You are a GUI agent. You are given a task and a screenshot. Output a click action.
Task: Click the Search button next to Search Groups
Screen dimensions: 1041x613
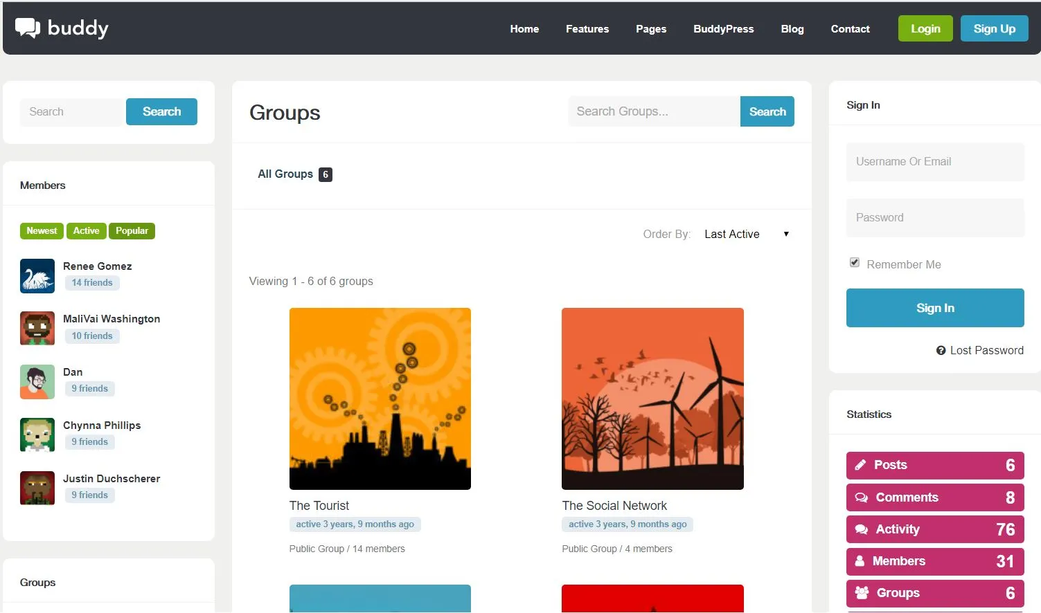coord(767,111)
